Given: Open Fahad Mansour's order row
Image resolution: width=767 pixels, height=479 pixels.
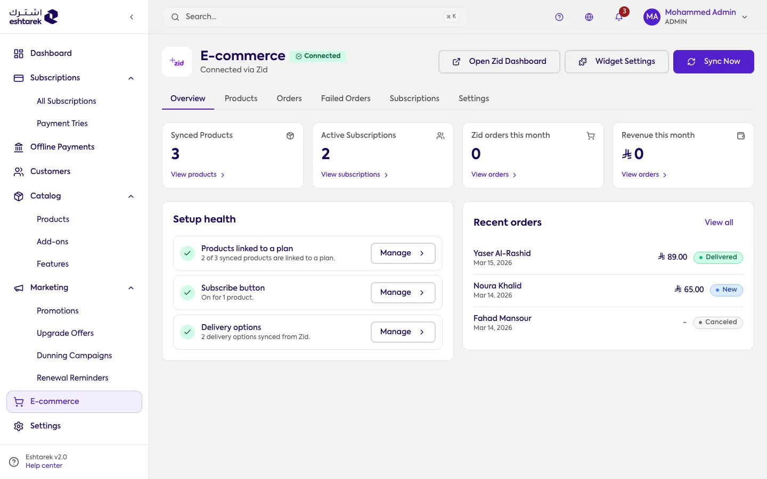Looking at the screenshot, I should pos(608,323).
